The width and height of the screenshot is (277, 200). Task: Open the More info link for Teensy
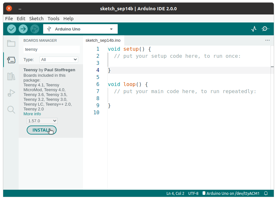pyautogui.click(x=32, y=114)
